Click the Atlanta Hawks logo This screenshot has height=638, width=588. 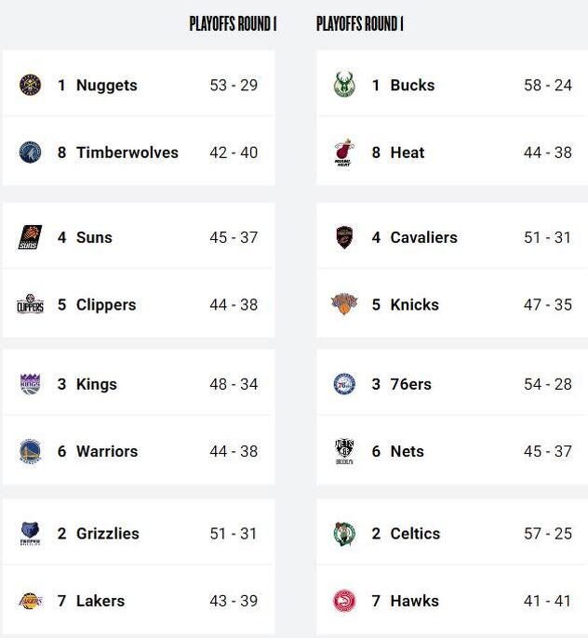[344, 601]
